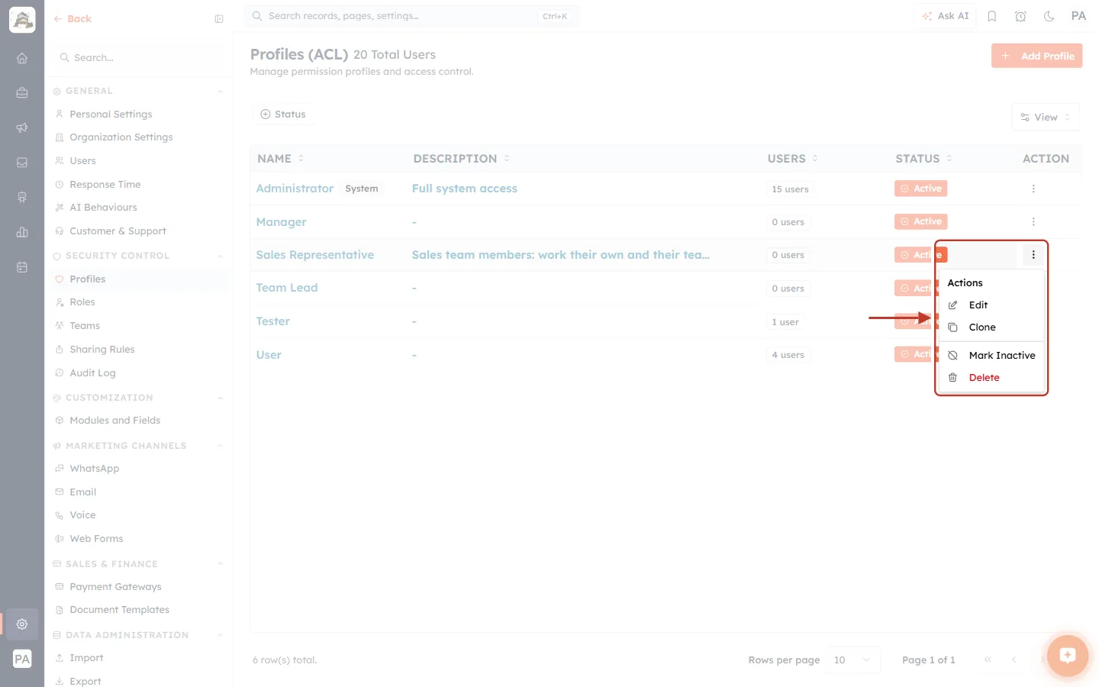Click the sidebar Search field
This screenshot has width=1099, height=687.
tap(139, 58)
